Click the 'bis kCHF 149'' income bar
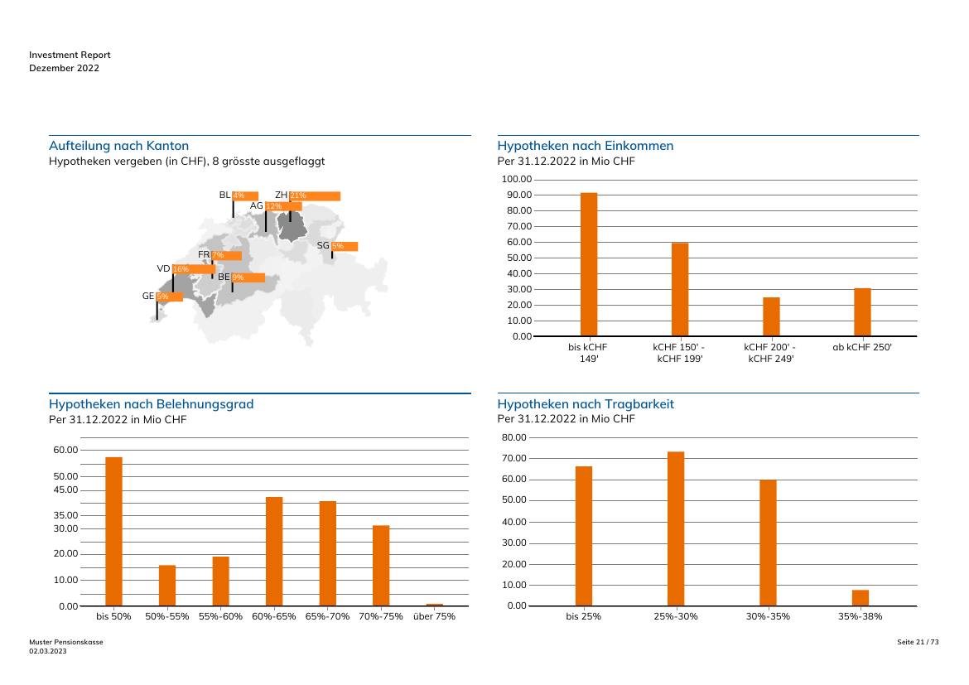Viewport: 969px width, 685px height. tap(589, 264)
